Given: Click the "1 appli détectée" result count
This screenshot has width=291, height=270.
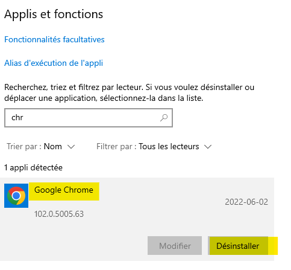Looking at the screenshot, I should [33, 167].
